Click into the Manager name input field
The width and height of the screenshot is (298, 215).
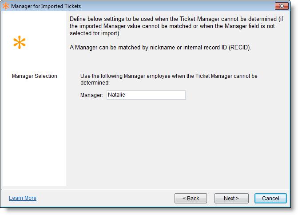coord(146,95)
